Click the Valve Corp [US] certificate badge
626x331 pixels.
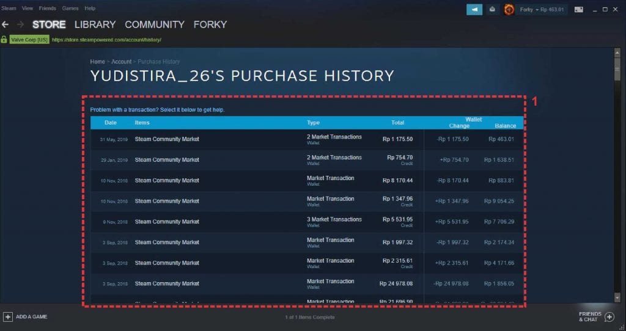(x=29, y=40)
